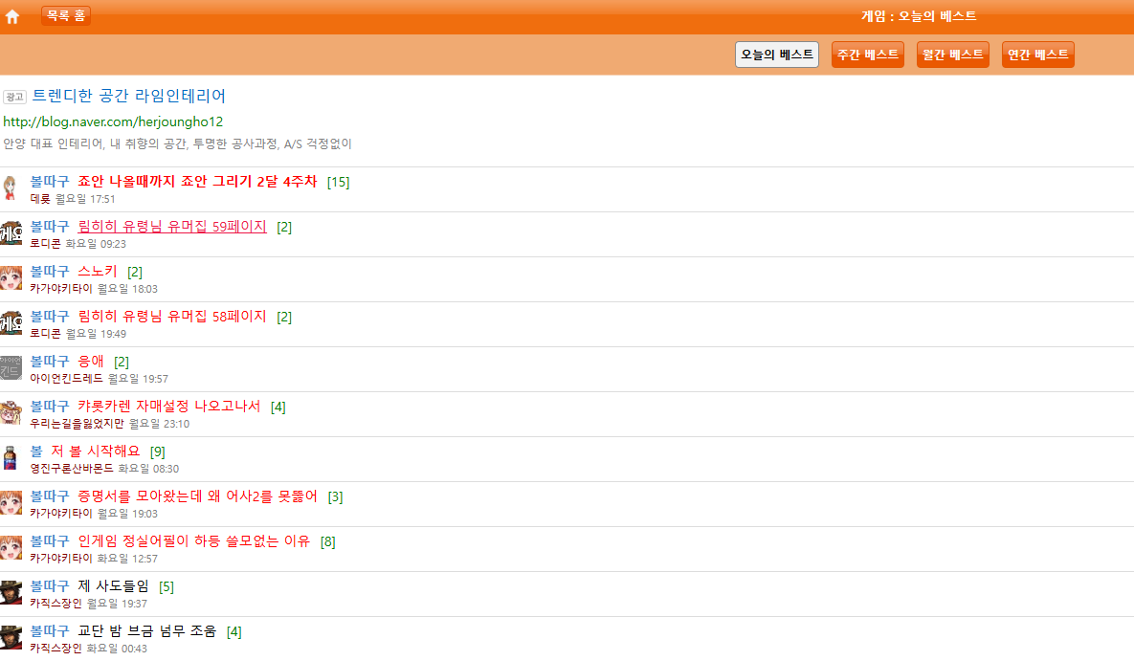
Task: Open comment count [5] on 제 사도들임
Action: pyautogui.click(x=167, y=586)
